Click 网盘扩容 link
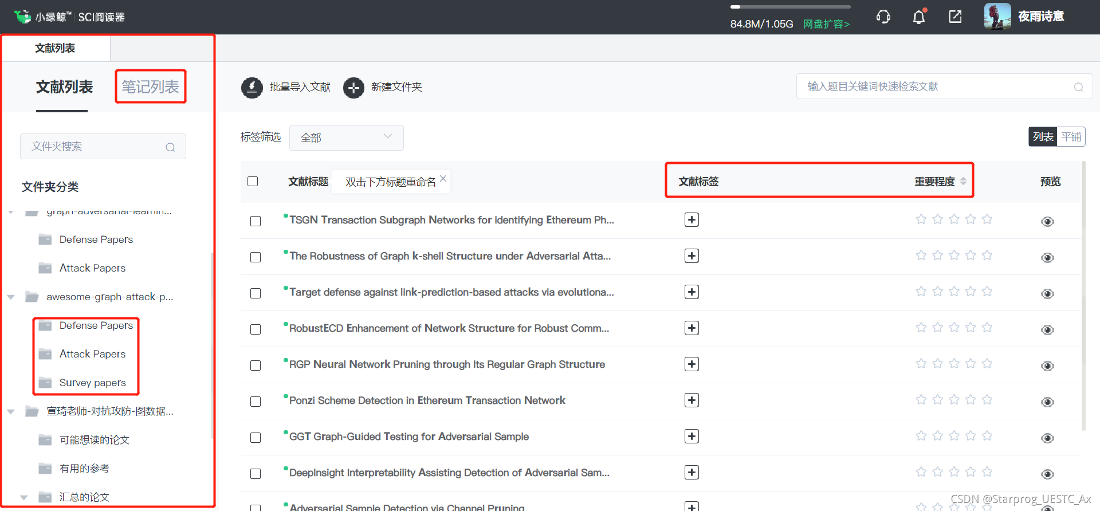1100x511 pixels. click(x=826, y=24)
